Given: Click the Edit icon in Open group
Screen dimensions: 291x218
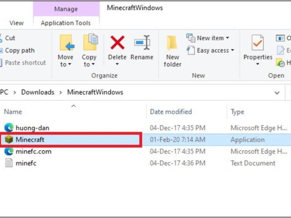Looking at the screenshot, I should tap(280, 50).
